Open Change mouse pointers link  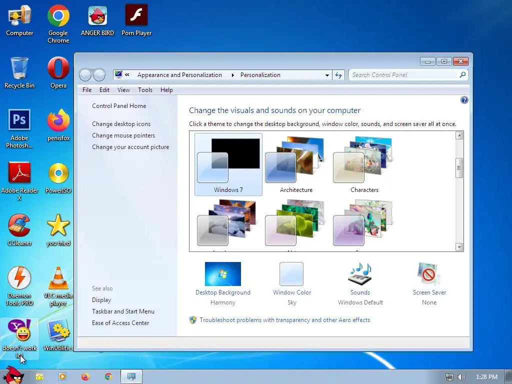pyautogui.click(x=123, y=135)
